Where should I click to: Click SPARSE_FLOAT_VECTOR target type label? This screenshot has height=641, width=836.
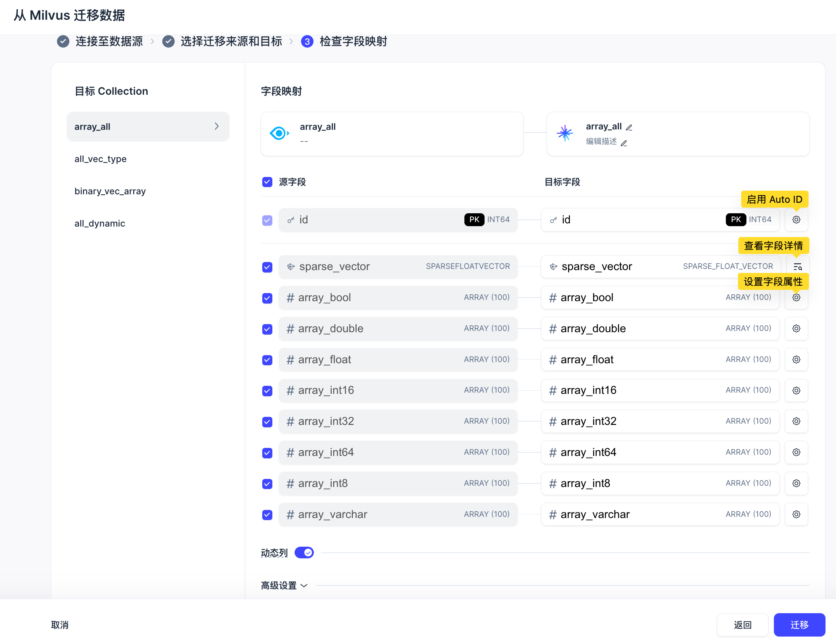tap(728, 266)
